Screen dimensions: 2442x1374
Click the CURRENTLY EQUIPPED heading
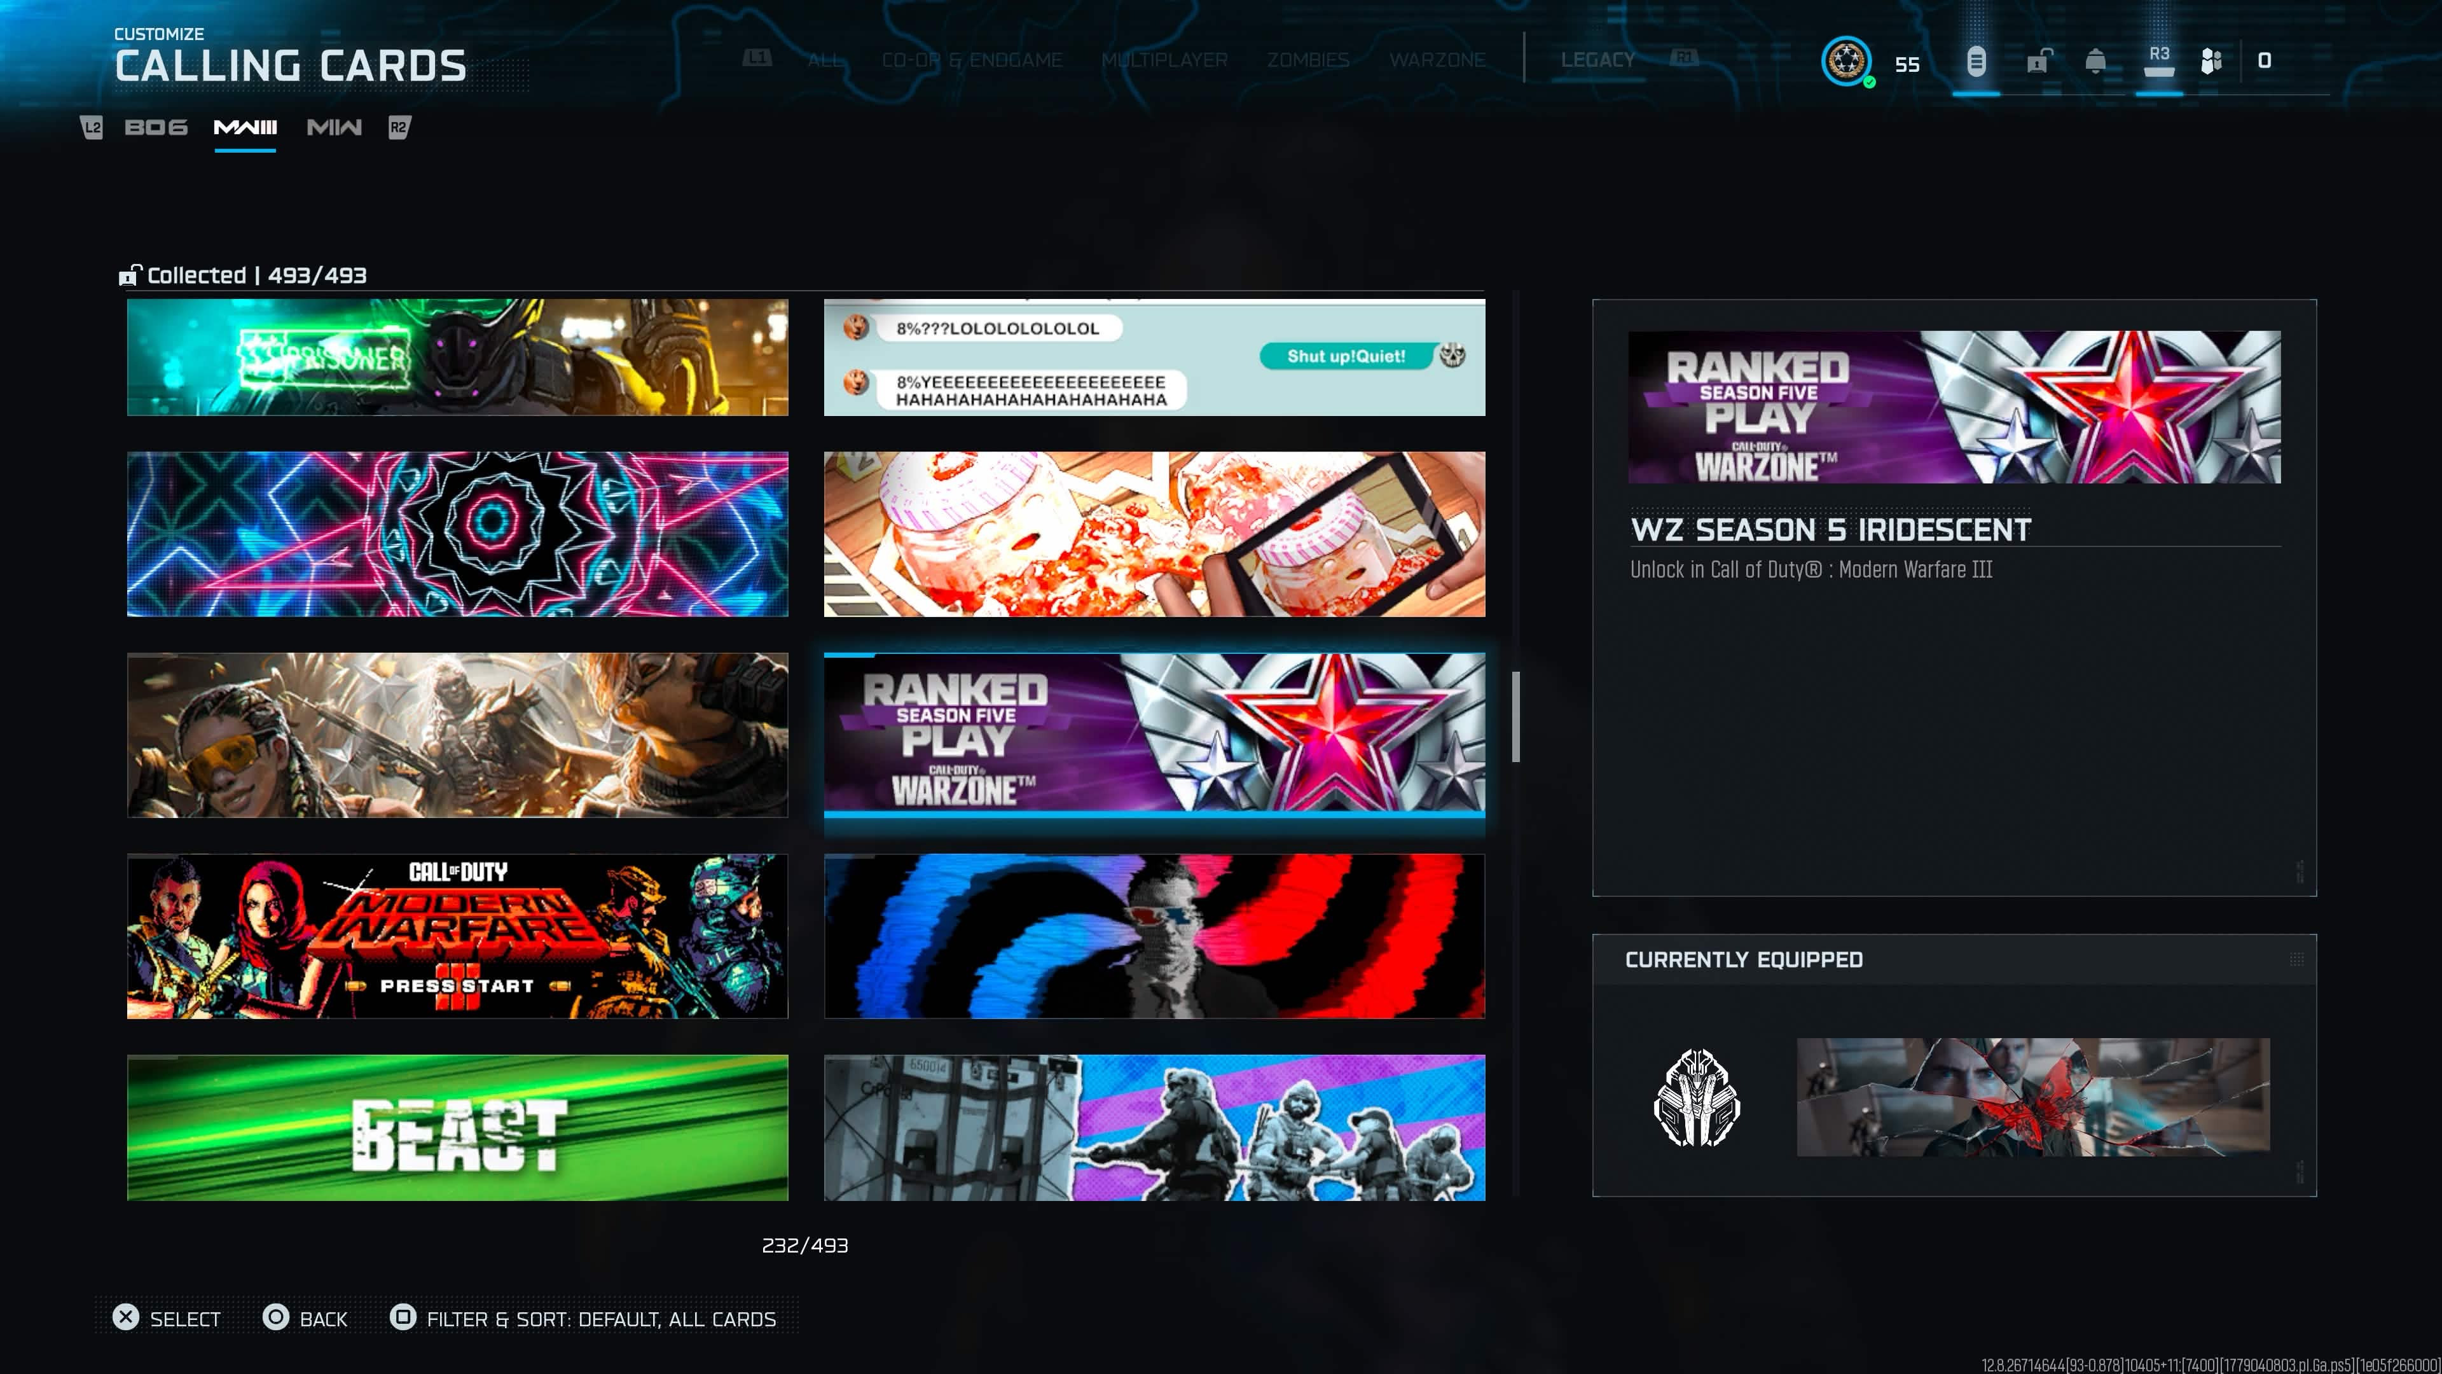tap(1744, 960)
